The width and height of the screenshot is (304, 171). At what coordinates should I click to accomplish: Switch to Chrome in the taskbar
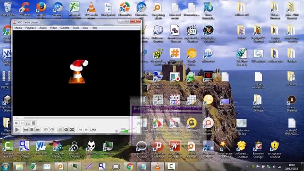(130, 167)
